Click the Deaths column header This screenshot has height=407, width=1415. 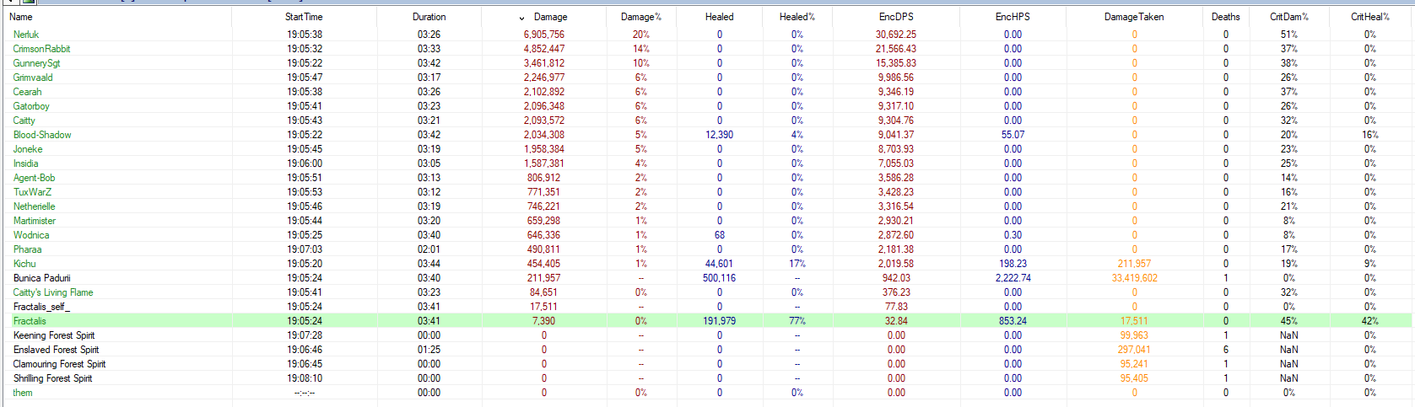[x=1225, y=17]
